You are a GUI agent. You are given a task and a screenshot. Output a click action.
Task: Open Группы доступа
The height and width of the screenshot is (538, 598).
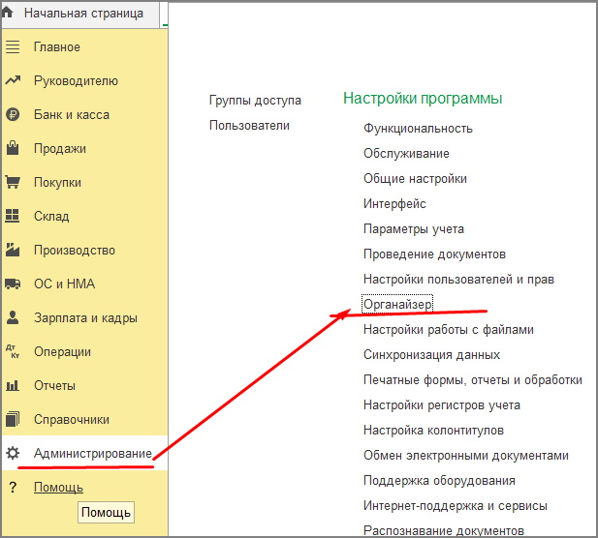255,101
